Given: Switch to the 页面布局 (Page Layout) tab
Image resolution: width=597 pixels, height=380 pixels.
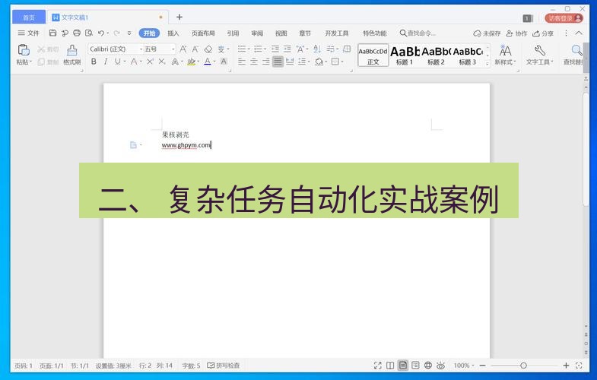Looking at the screenshot, I should click(203, 33).
